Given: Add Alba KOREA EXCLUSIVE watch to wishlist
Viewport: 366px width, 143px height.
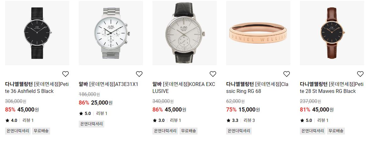Looking at the screenshot, I should [x=213, y=74].
